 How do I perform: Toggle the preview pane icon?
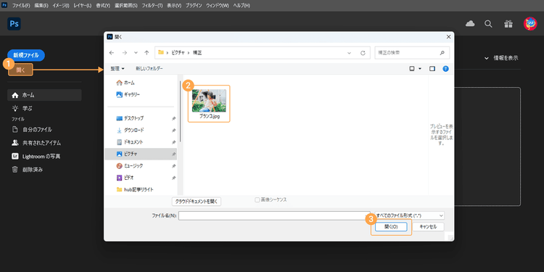pos(432,69)
